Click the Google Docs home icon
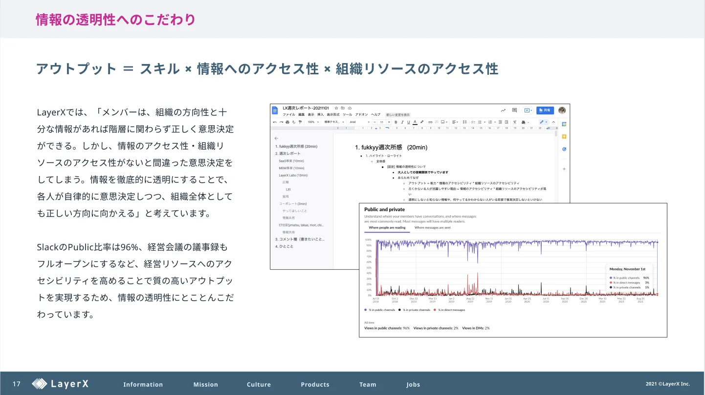Screen dimensions: 705x395 [x=275, y=110]
